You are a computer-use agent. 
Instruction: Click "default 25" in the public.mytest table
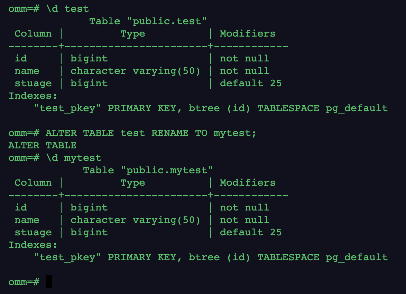(251, 232)
